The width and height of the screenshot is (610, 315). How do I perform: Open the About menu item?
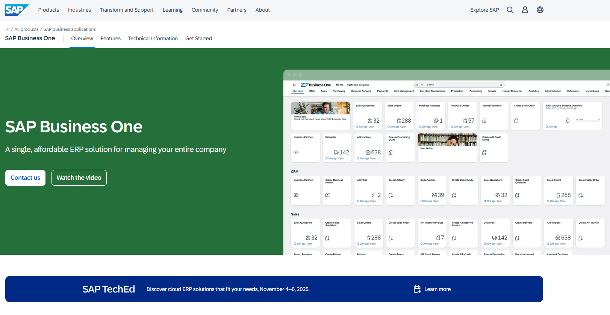click(262, 10)
